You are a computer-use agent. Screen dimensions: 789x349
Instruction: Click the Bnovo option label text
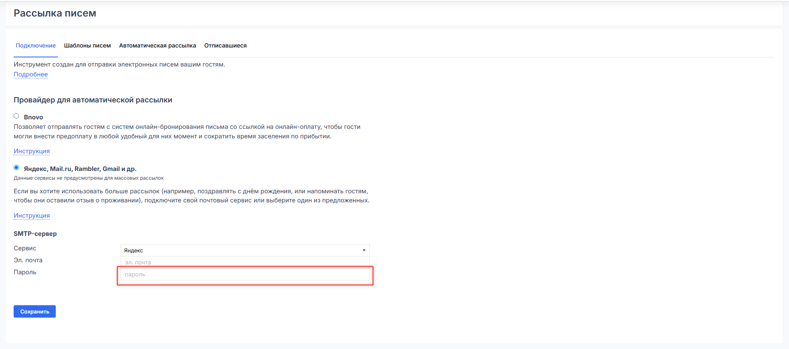coord(33,117)
